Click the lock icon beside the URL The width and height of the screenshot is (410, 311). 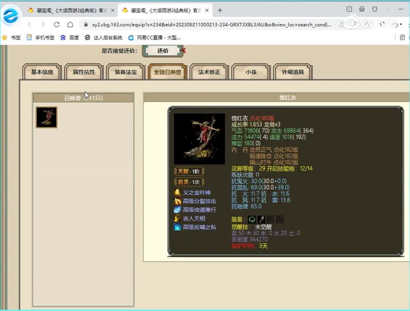click(x=86, y=25)
